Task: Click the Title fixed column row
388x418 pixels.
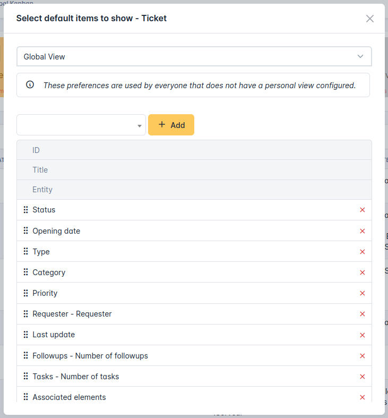Action: [194, 170]
